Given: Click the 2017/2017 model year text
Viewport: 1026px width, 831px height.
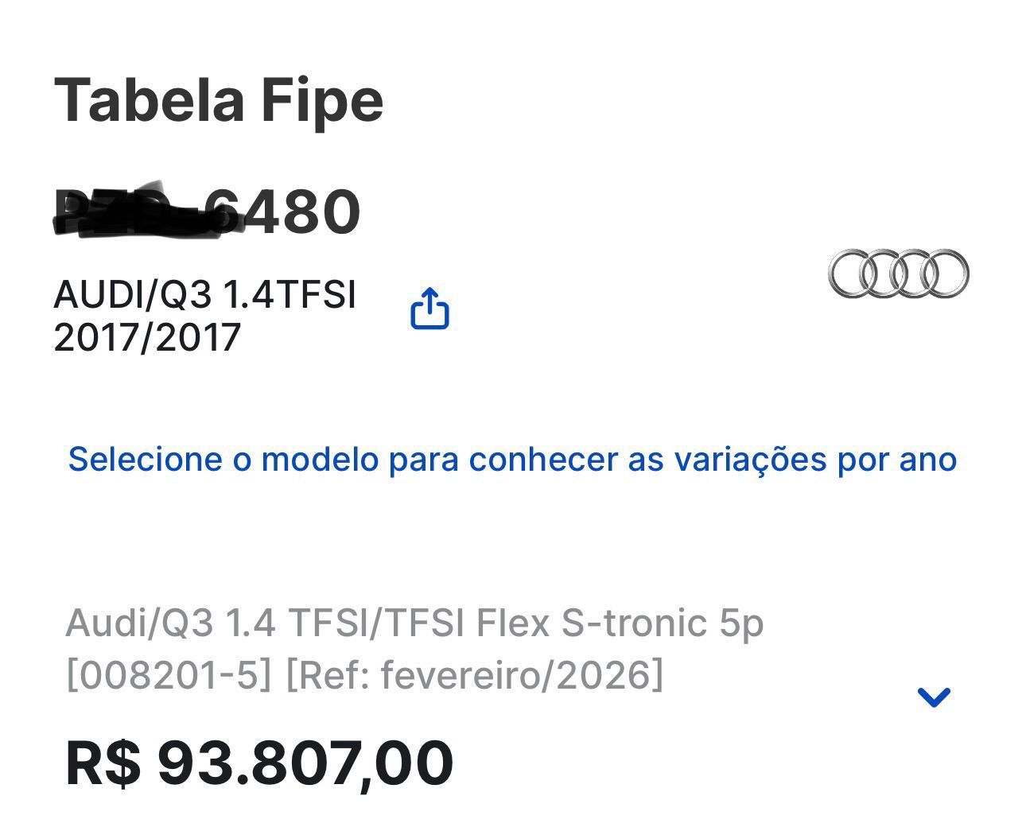Looking at the screenshot, I should tap(147, 337).
